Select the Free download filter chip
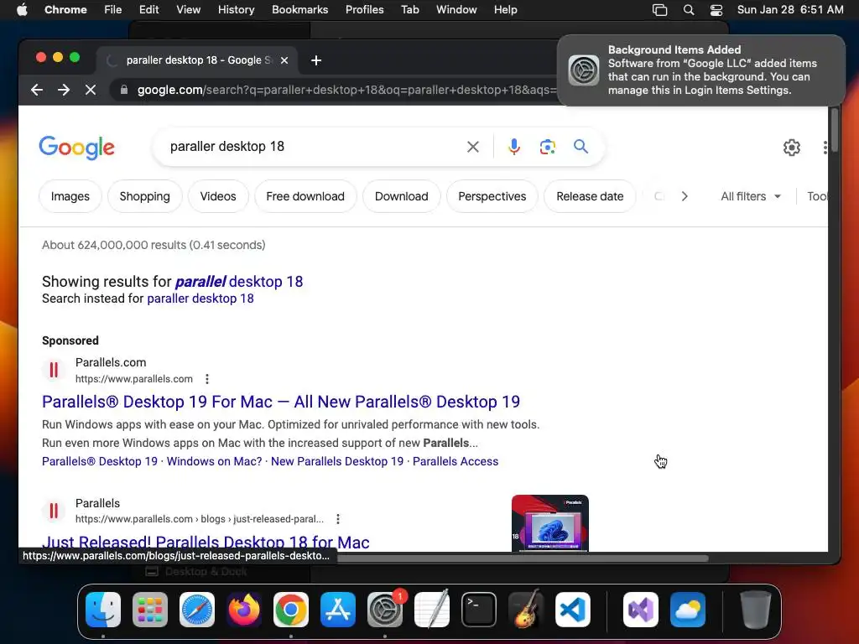 (305, 196)
